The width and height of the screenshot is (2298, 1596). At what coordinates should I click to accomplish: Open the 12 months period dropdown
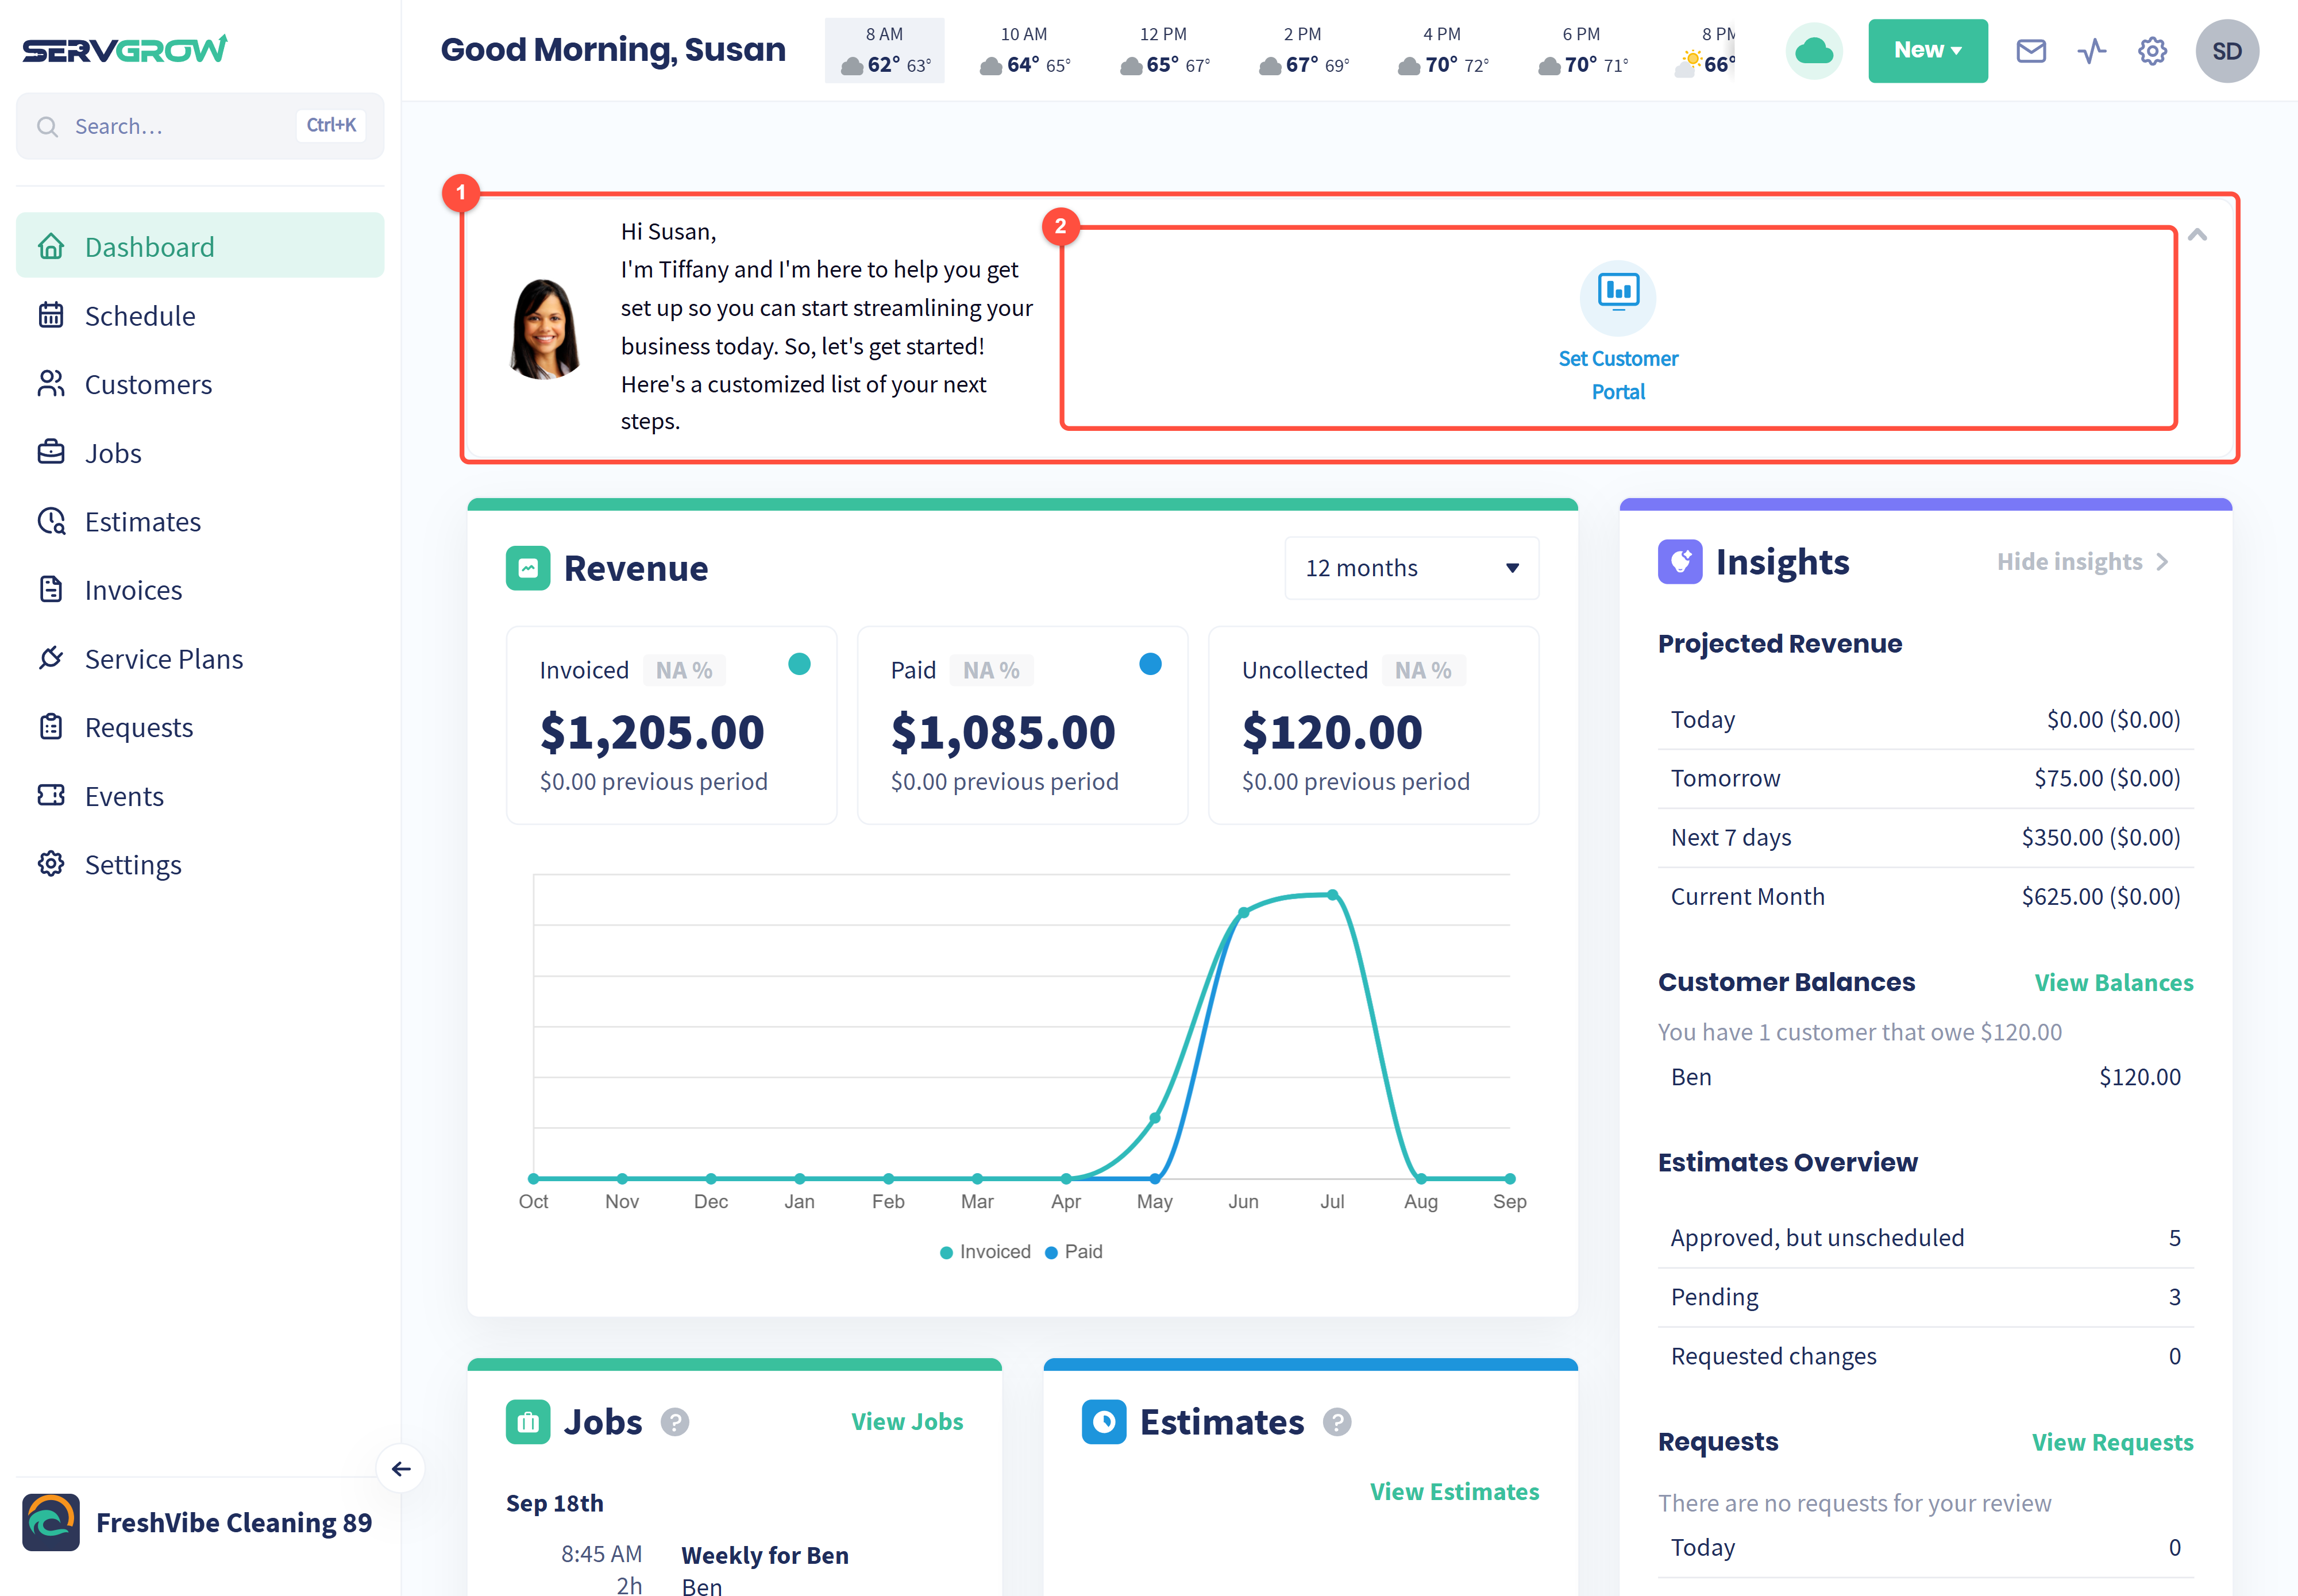click(x=1411, y=568)
